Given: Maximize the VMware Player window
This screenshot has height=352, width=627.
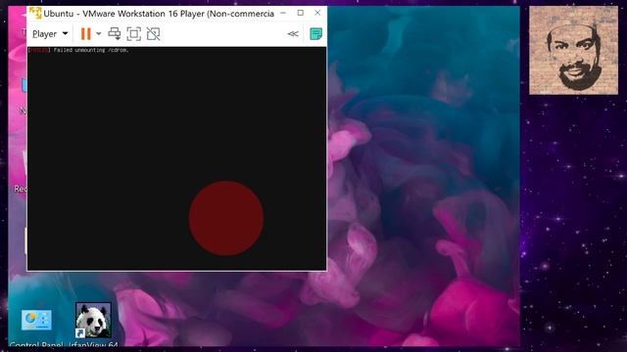Looking at the screenshot, I should tap(301, 13).
